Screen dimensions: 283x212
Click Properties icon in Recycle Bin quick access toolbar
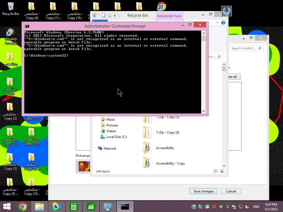(x=104, y=15)
